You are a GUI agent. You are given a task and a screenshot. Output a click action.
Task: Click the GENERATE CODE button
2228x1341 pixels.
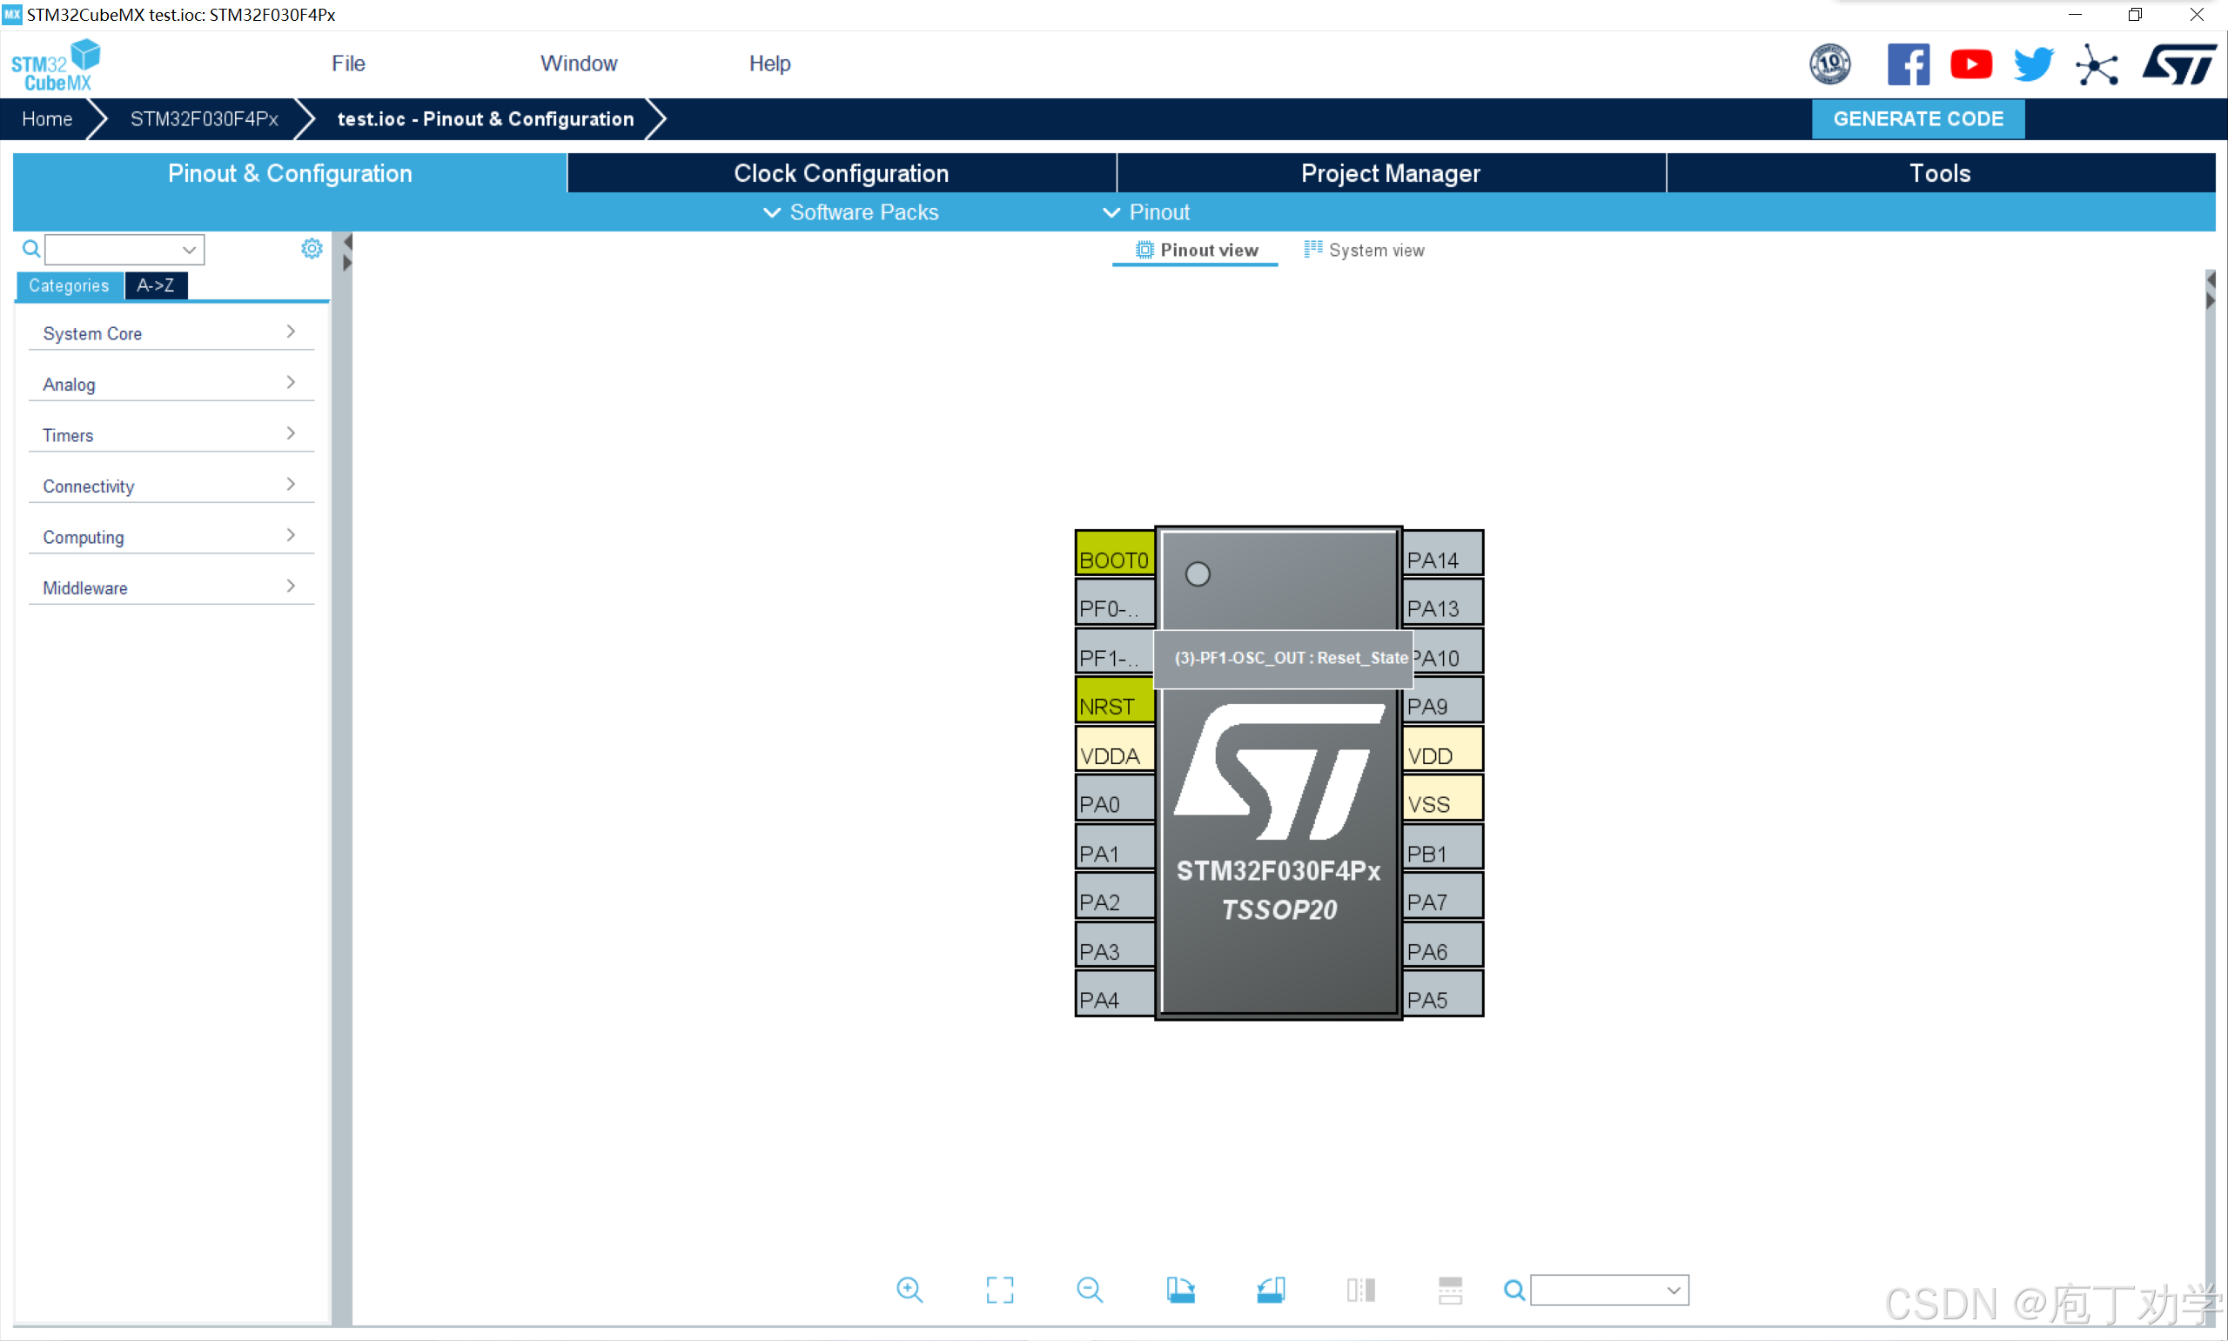(1917, 118)
